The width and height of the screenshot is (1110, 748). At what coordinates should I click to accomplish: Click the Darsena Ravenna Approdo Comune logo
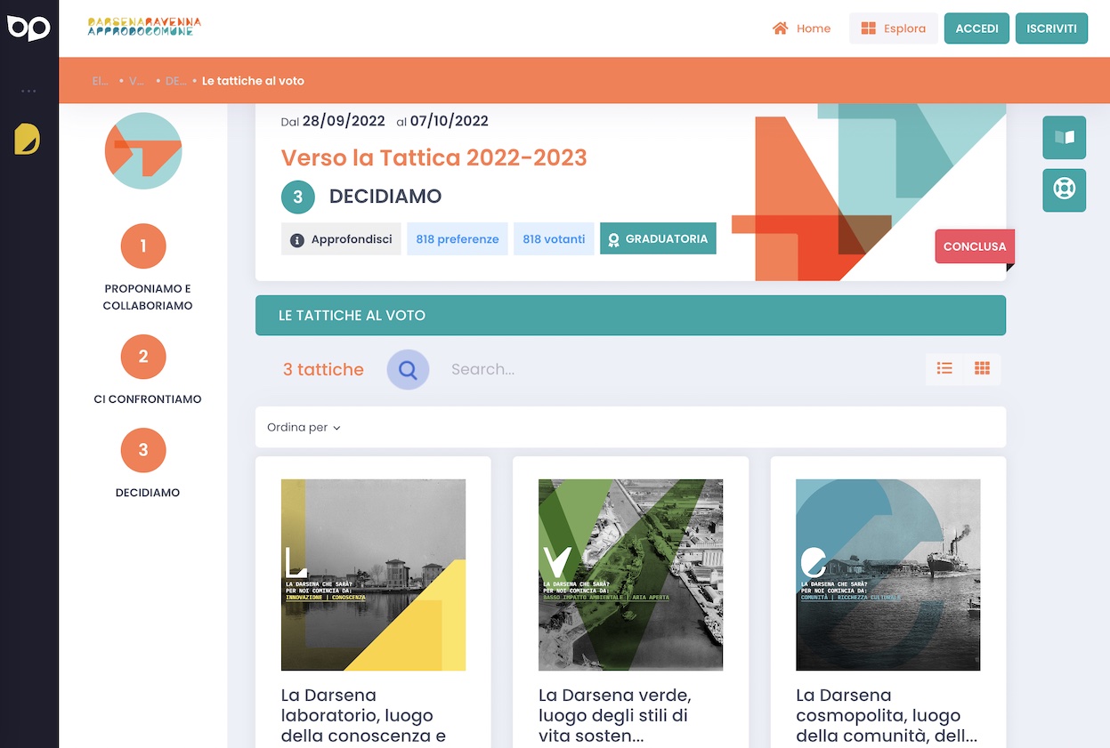click(x=144, y=28)
